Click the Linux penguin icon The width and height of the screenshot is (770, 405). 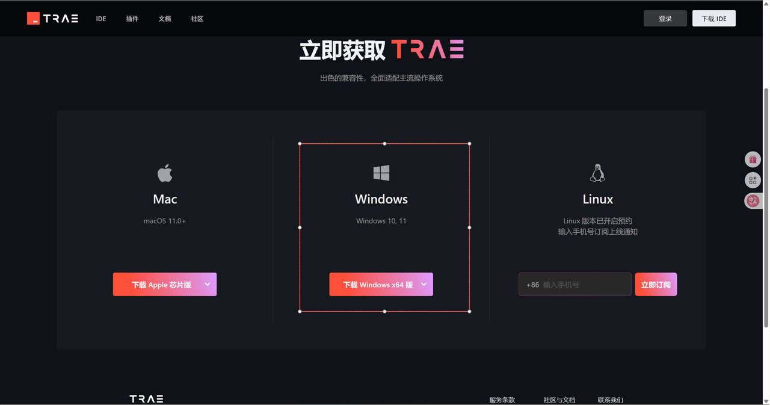coord(597,173)
